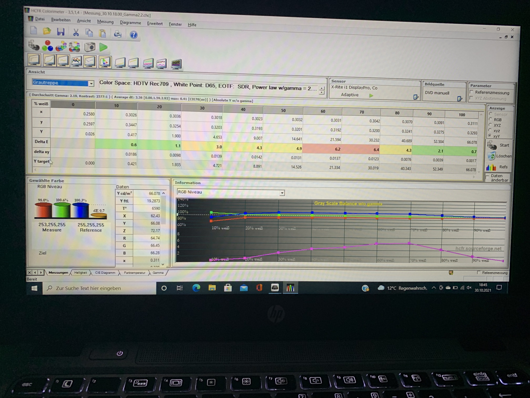Select lowercase xyz radio in Anzeige
530x398 pixels.
491,130
